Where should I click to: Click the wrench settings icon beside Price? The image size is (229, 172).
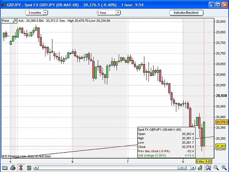(x=14, y=21)
